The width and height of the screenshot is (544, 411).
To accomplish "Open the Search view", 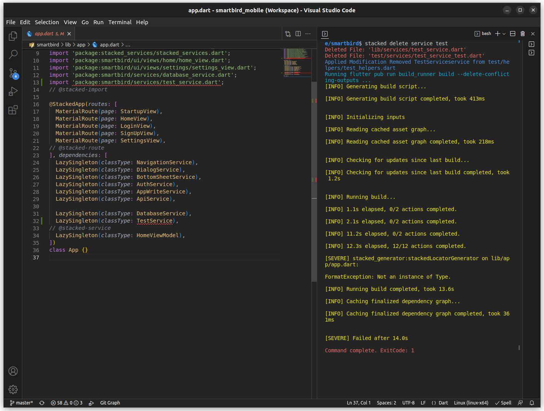I will (13, 54).
